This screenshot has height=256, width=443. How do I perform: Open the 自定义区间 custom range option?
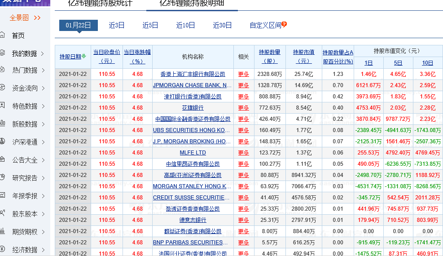click(x=265, y=26)
